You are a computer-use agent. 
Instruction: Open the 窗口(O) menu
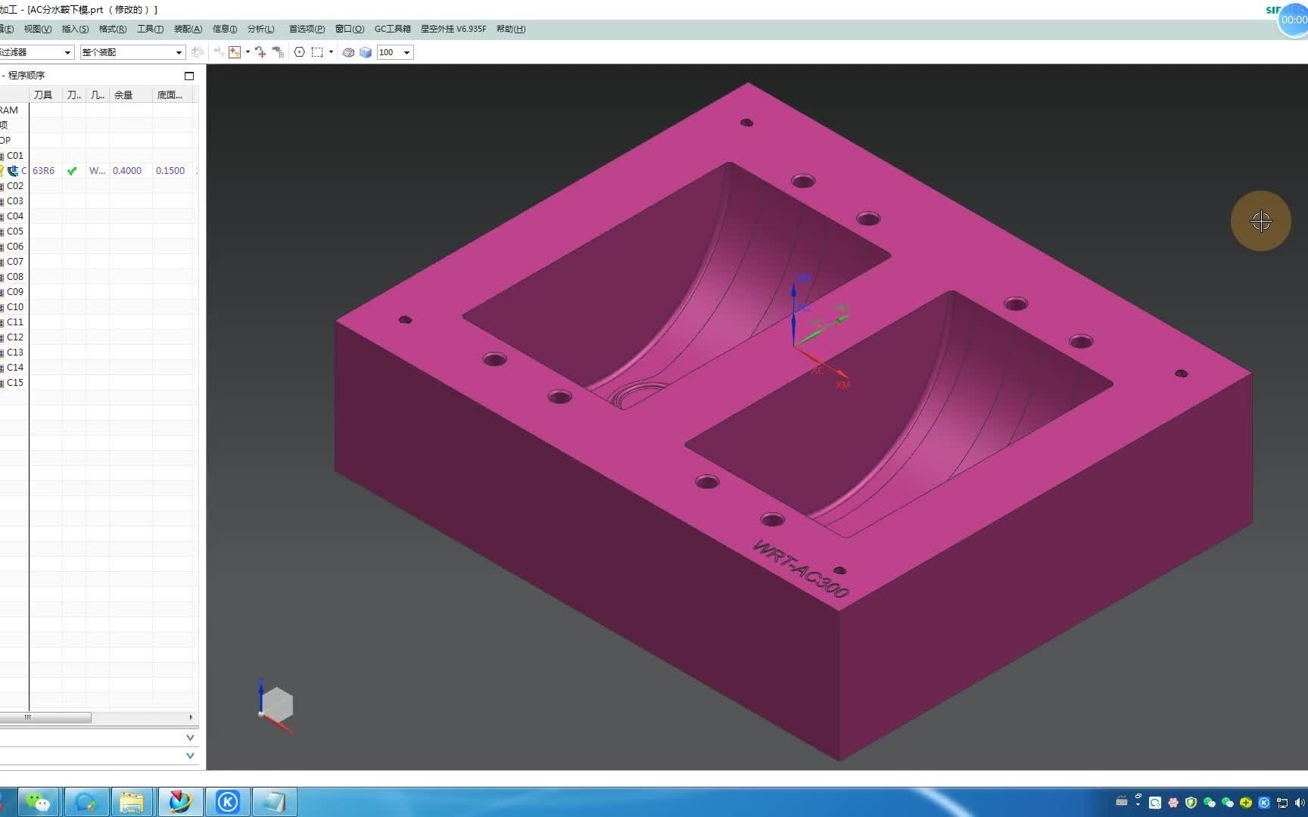click(x=350, y=29)
